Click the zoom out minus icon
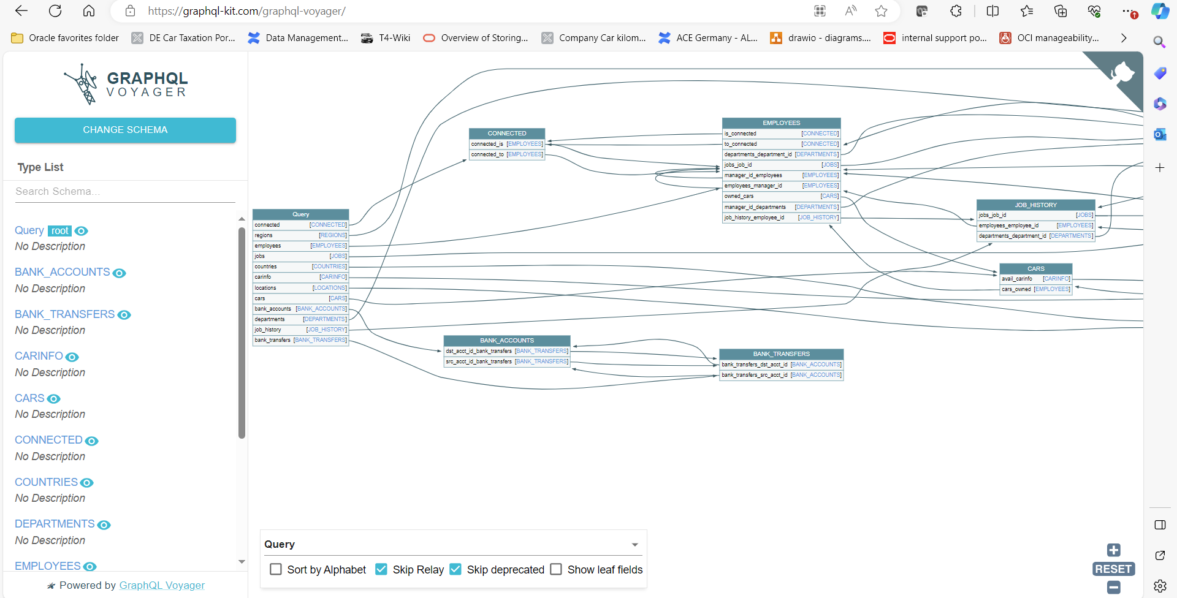The width and height of the screenshot is (1177, 598). [x=1113, y=588]
